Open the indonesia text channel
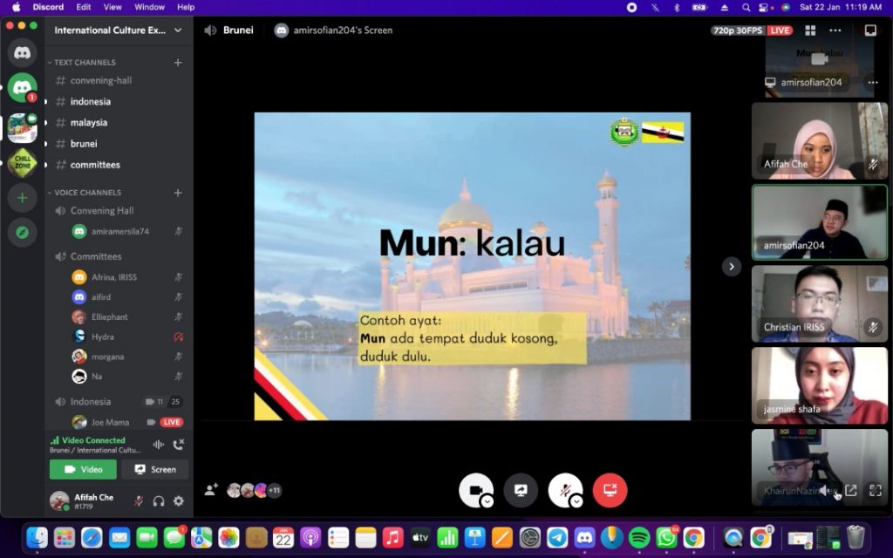The height and width of the screenshot is (558, 893). [90, 101]
